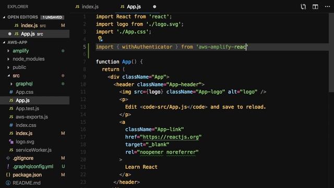Open the aws-exports.js file
334x188 pixels.
point(32,117)
